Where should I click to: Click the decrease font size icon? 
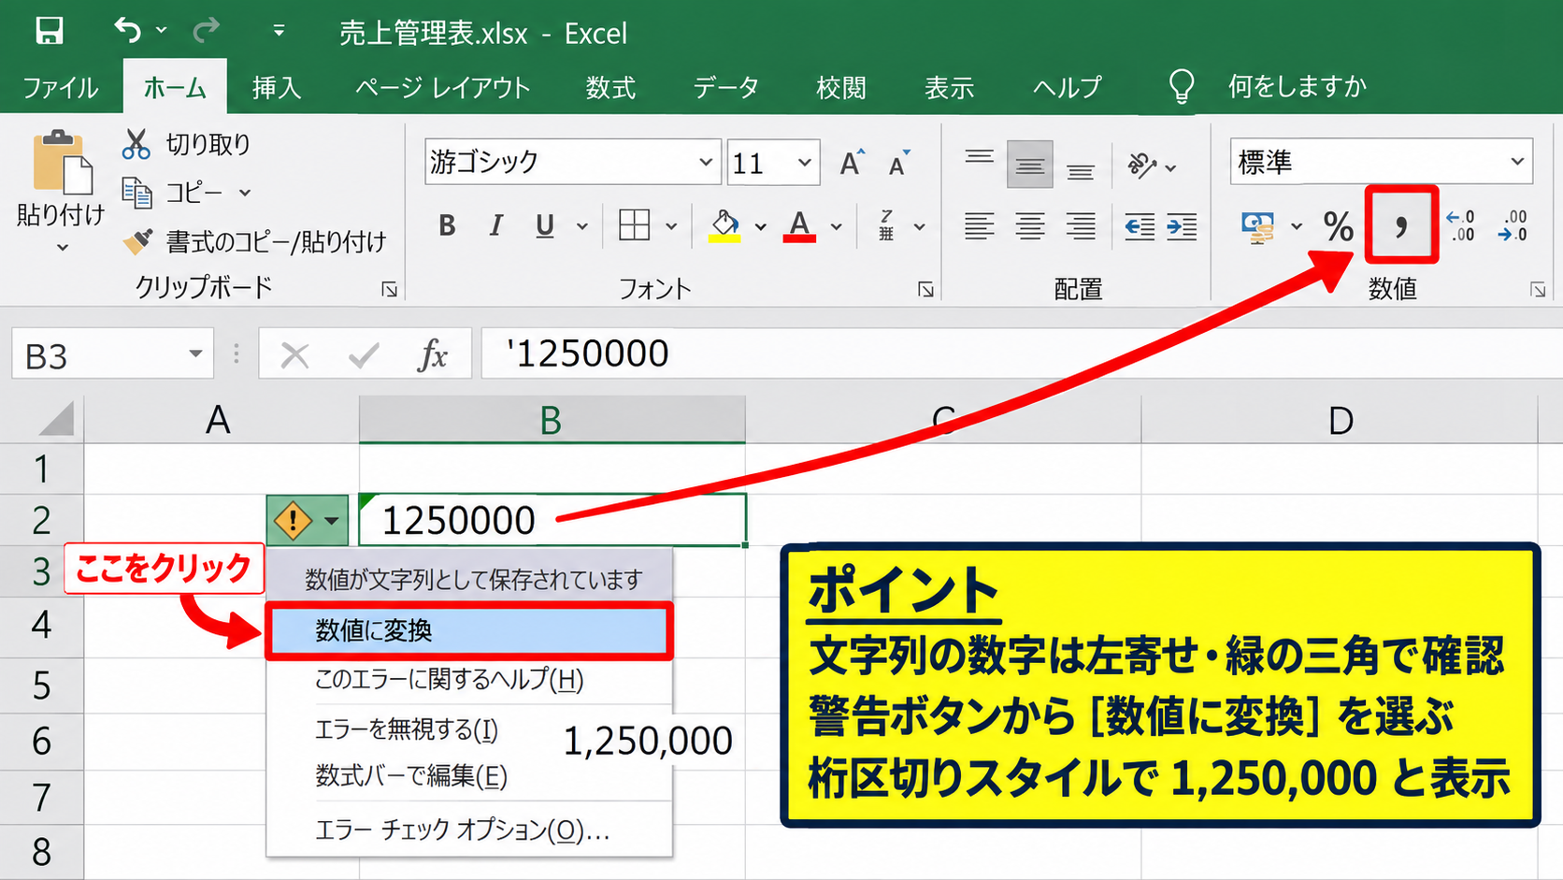(899, 163)
